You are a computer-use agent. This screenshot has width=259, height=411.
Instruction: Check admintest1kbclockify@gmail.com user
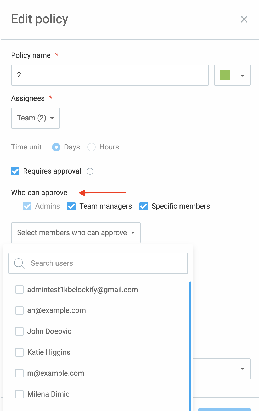19,290
